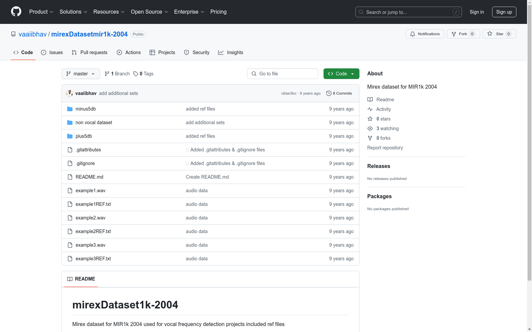Switch to the Issues tab

tap(52, 52)
